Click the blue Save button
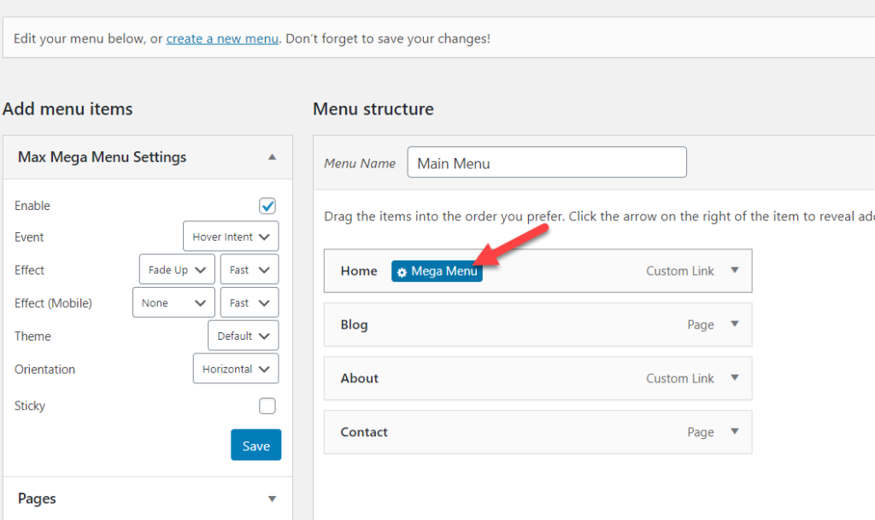The image size is (875, 520). click(x=255, y=446)
